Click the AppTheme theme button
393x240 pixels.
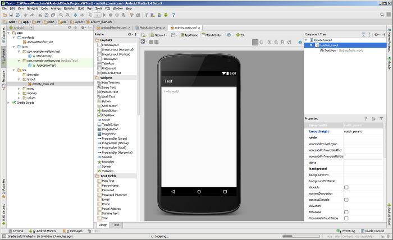point(189,35)
